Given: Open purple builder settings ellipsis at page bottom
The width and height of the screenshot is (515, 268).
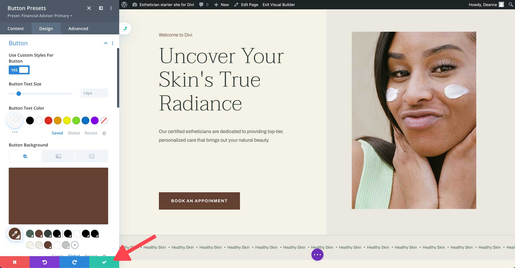Looking at the screenshot, I should click(x=317, y=254).
